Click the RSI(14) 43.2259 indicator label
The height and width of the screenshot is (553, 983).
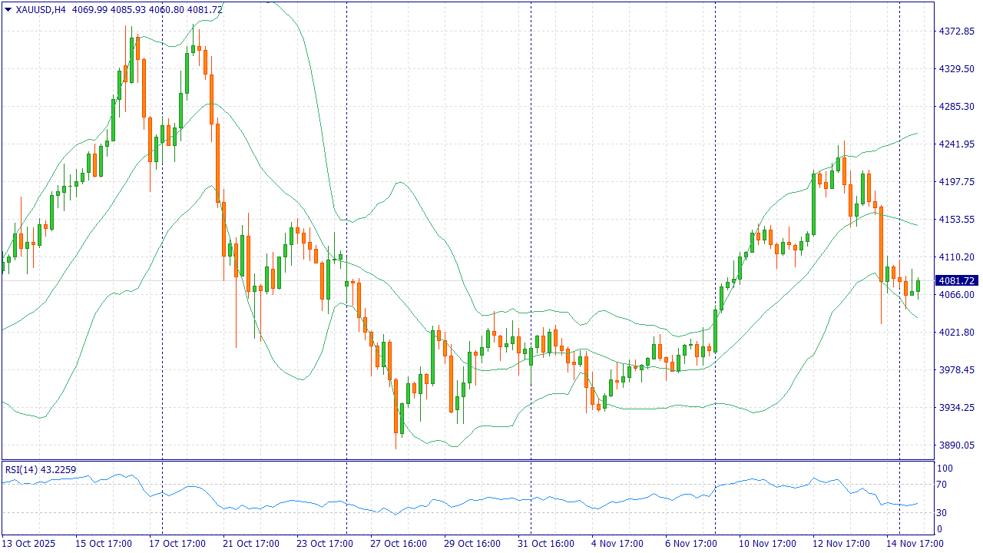41,469
